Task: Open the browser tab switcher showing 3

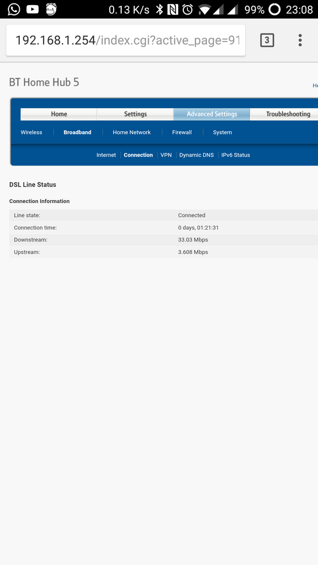Action: [x=267, y=40]
